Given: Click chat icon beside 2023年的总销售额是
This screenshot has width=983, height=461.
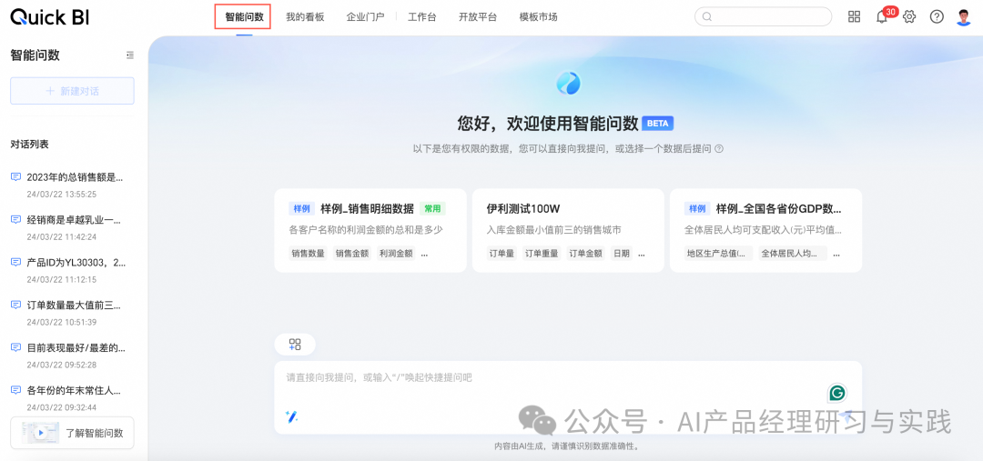Looking at the screenshot, I should (15, 177).
